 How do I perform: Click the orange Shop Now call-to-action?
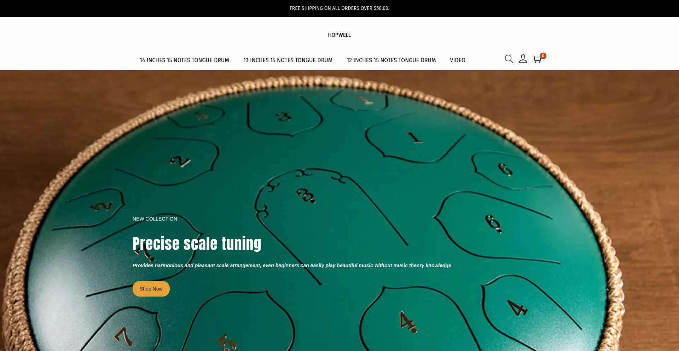(151, 288)
